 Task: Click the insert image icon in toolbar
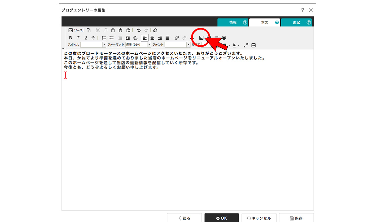[x=201, y=38]
